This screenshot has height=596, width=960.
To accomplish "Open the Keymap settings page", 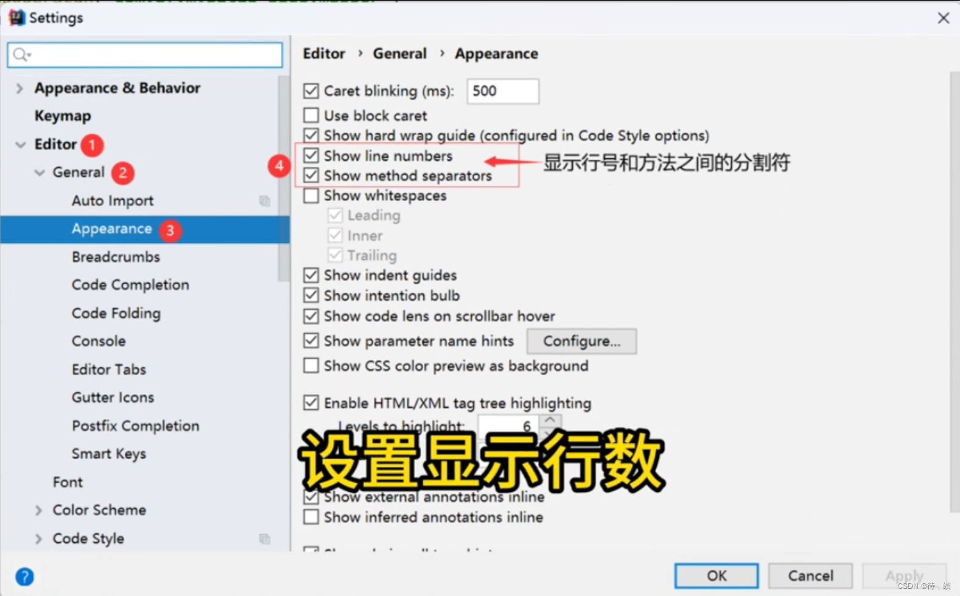I will pyautogui.click(x=63, y=116).
